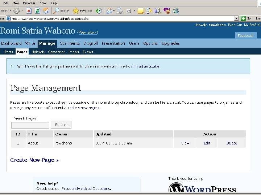Image resolution: width=261 pixels, height=195 pixels.
Task: Refresh the page with green arrows icon
Action: (x=38, y=11)
